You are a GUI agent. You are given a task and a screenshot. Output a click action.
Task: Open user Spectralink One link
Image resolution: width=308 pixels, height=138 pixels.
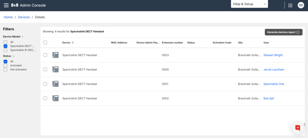click(274, 84)
